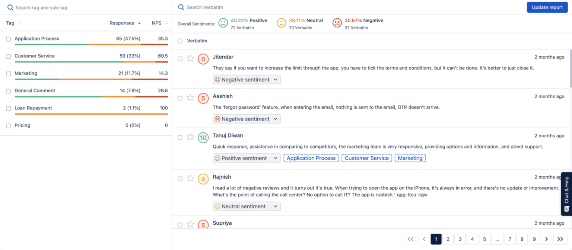Click the Update report button

tap(547, 7)
